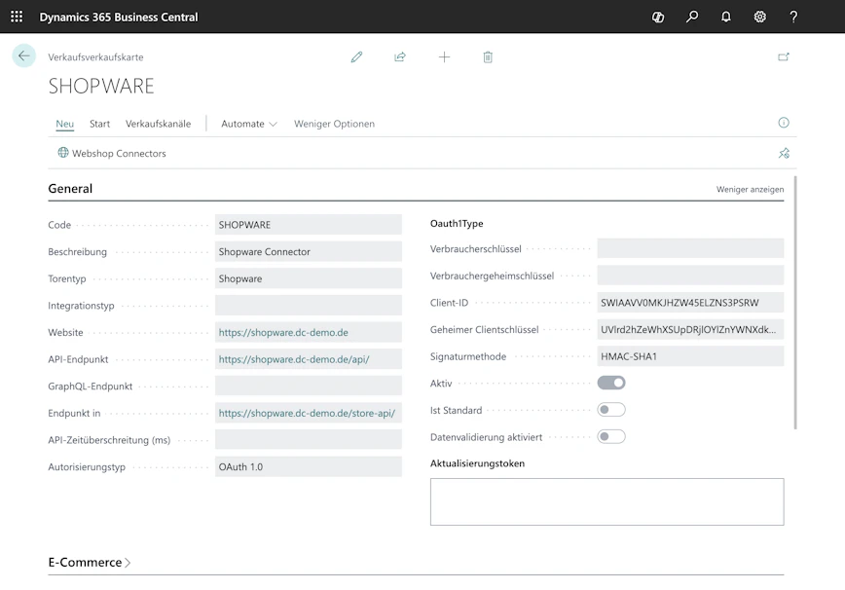Screen dimensions: 845x590
Task: Expand the E-Commerce section
Action: point(90,562)
